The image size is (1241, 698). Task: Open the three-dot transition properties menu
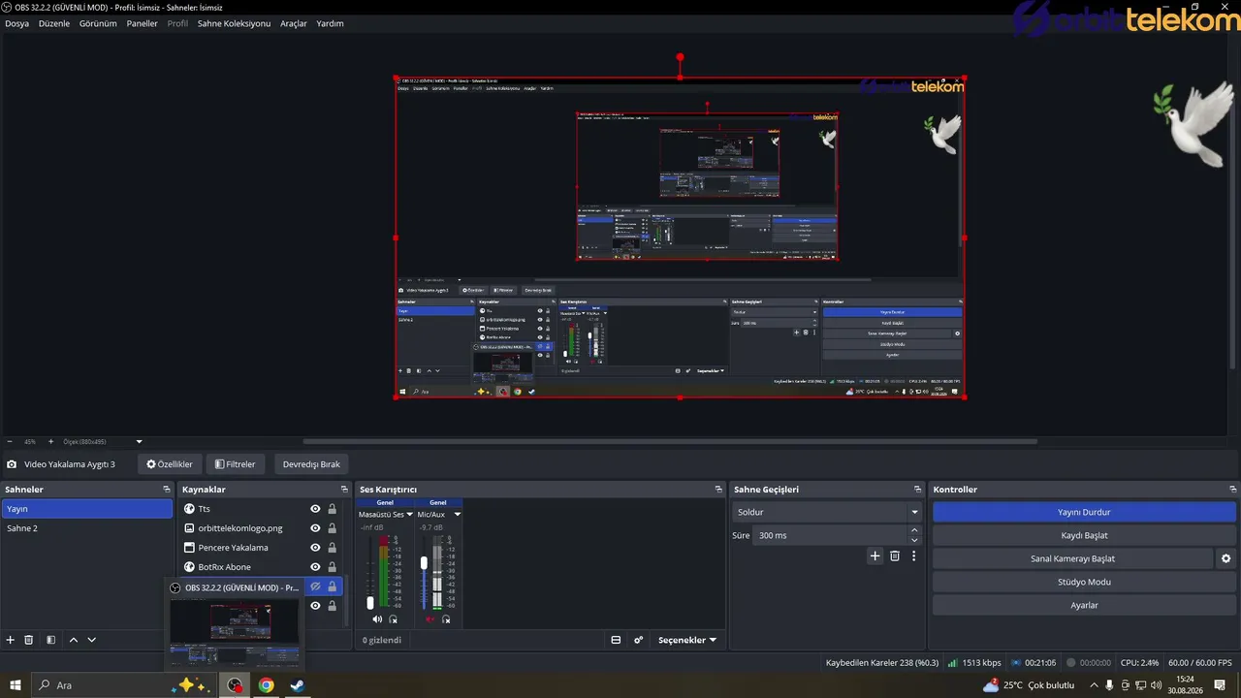913,556
